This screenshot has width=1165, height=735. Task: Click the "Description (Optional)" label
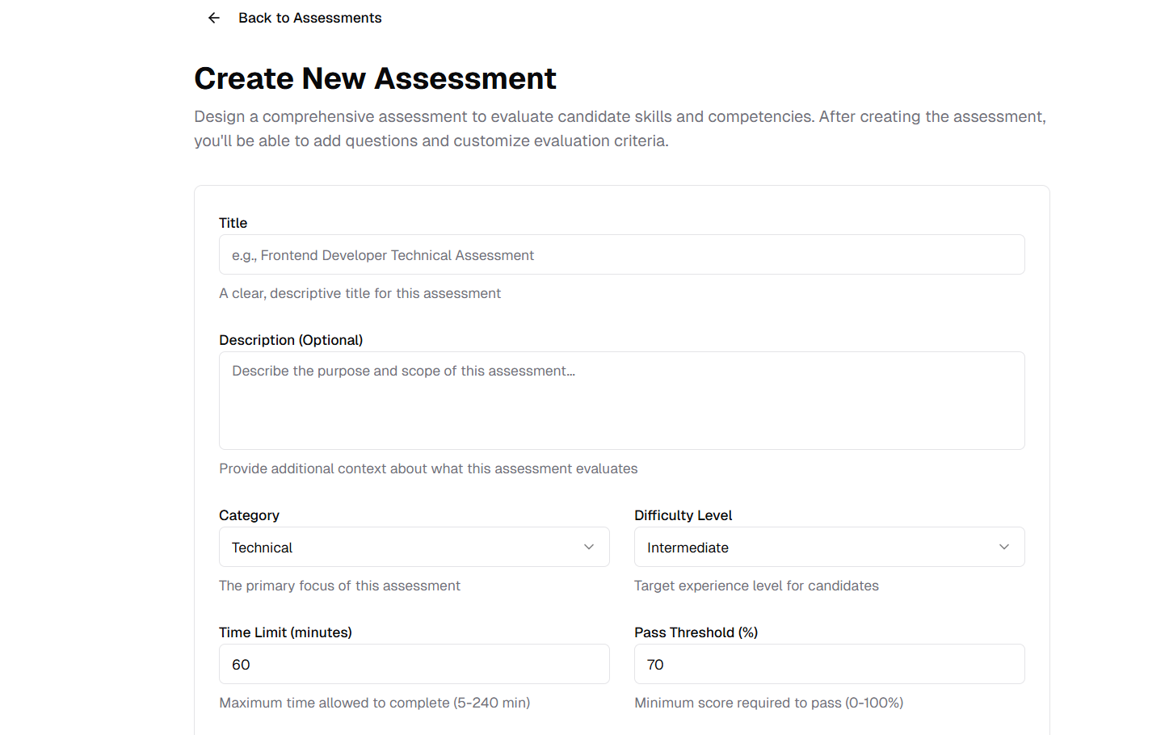291,340
